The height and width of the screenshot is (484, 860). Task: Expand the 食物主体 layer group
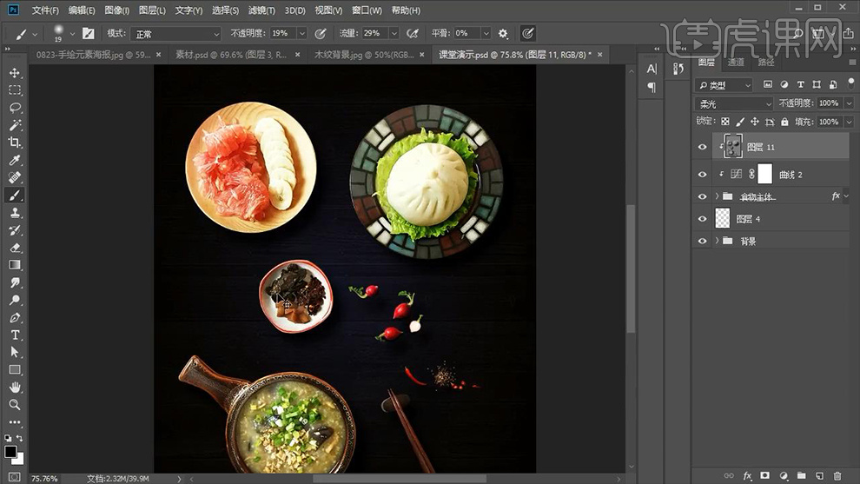tap(717, 196)
